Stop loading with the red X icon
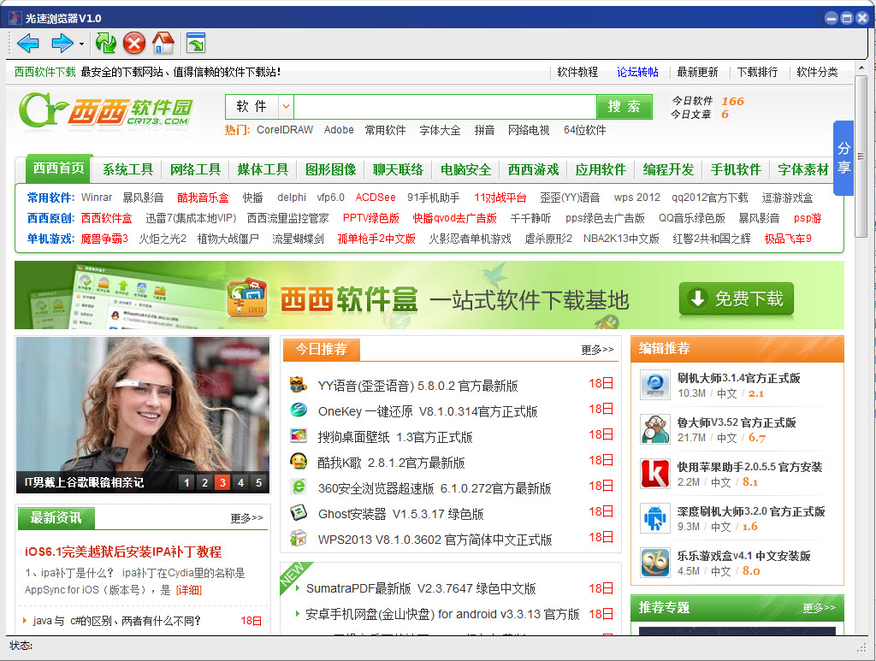This screenshot has height=661, width=876. tap(134, 43)
